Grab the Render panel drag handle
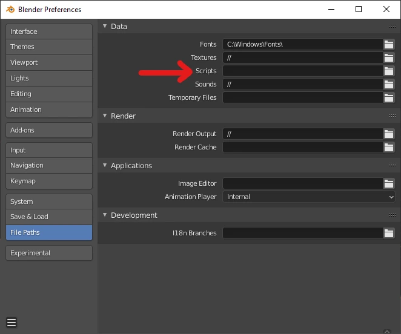Image resolution: width=401 pixels, height=334 pixels. pyautogui.click(x=393, y=116)
